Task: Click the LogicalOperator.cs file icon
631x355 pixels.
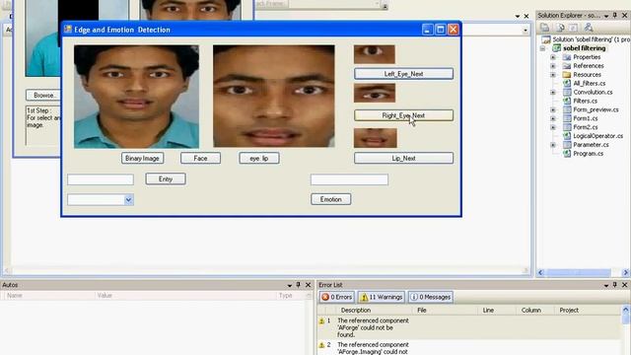Action: (567, 136)
